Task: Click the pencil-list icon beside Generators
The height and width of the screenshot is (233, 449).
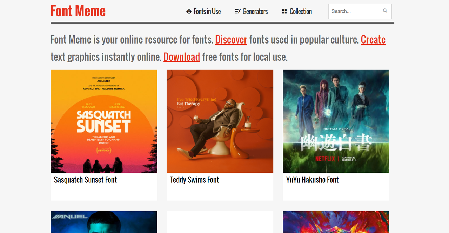Action: point(237,12)
